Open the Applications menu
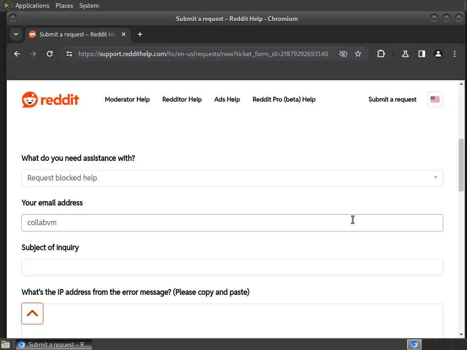This screenshot has height=350, width=467. coord(32,5)
